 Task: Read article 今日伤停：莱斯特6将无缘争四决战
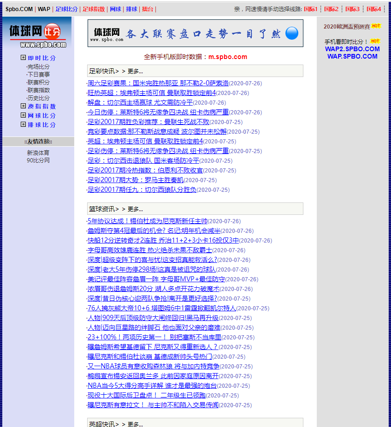pos(158,112)
